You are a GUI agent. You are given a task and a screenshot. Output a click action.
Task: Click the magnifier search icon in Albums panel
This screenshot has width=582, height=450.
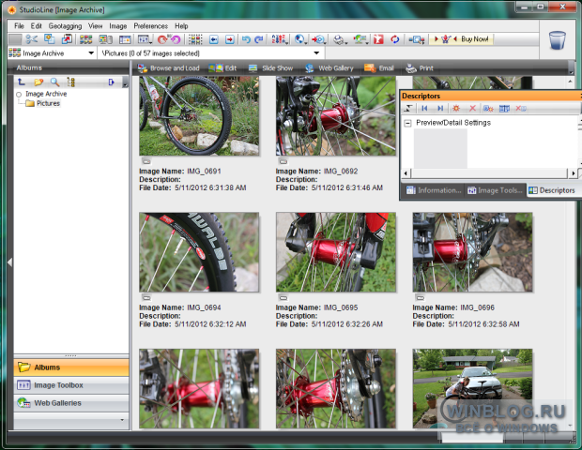[55, 82]
